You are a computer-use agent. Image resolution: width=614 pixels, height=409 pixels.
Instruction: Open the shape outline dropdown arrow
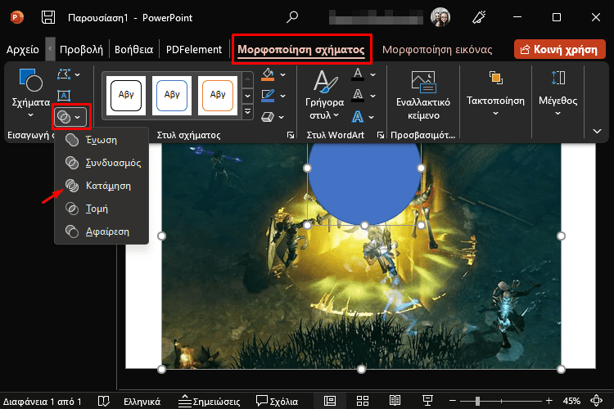(283, 96)
